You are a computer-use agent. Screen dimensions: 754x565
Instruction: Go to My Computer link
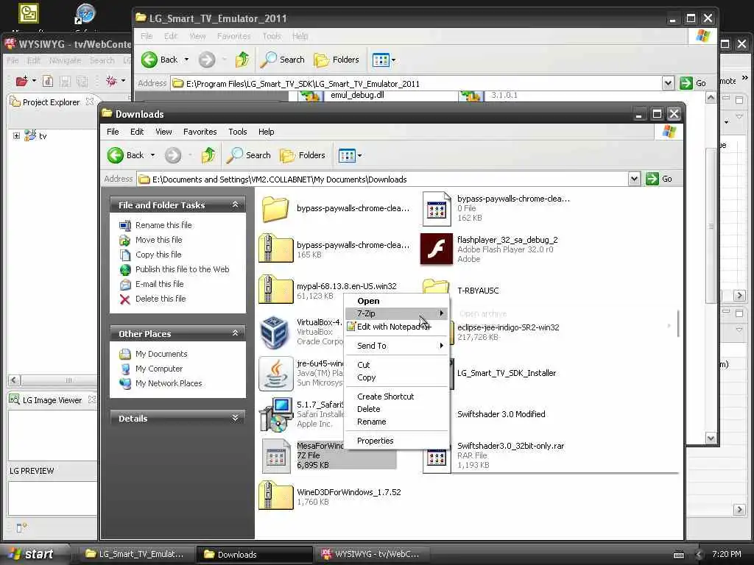point(159,369)
